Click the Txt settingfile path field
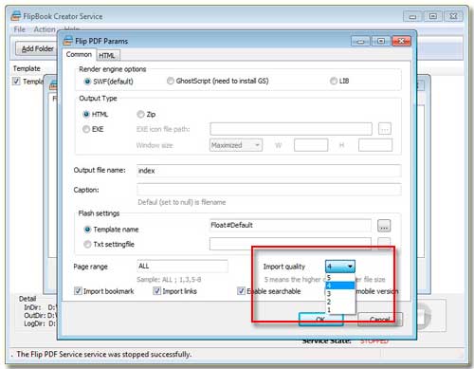 pos(290,244)
